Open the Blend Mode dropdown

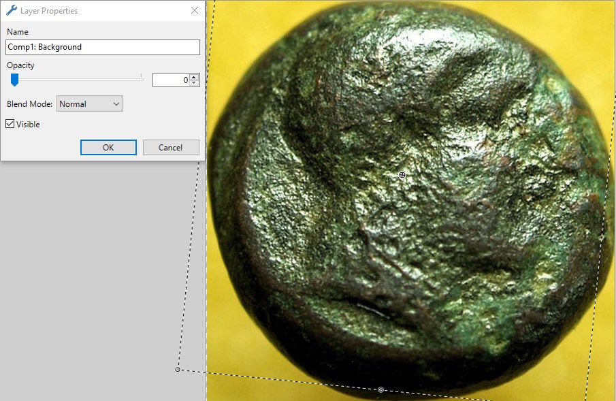pos(90,103)
